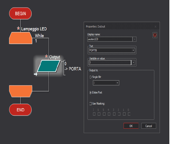Click the '0' value above PORTA annotation

point(65,64)
